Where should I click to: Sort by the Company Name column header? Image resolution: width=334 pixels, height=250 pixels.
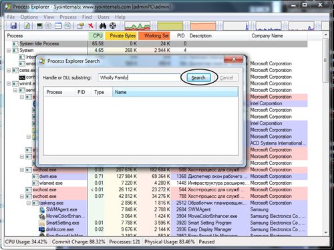(279, 36)
